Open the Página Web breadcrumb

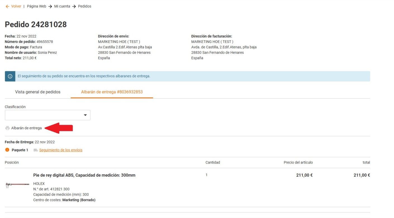coord(36,6)
